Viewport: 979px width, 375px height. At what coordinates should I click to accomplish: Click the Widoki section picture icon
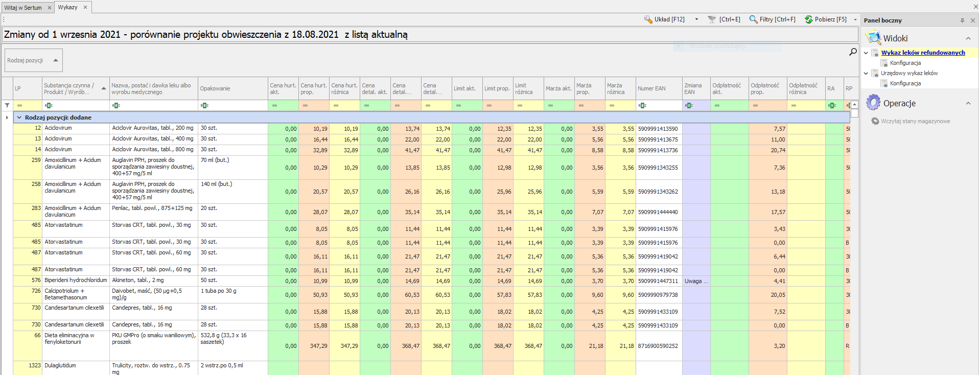873,38
